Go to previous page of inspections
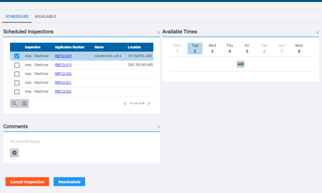The image size is (322, 193). point(125,103)
